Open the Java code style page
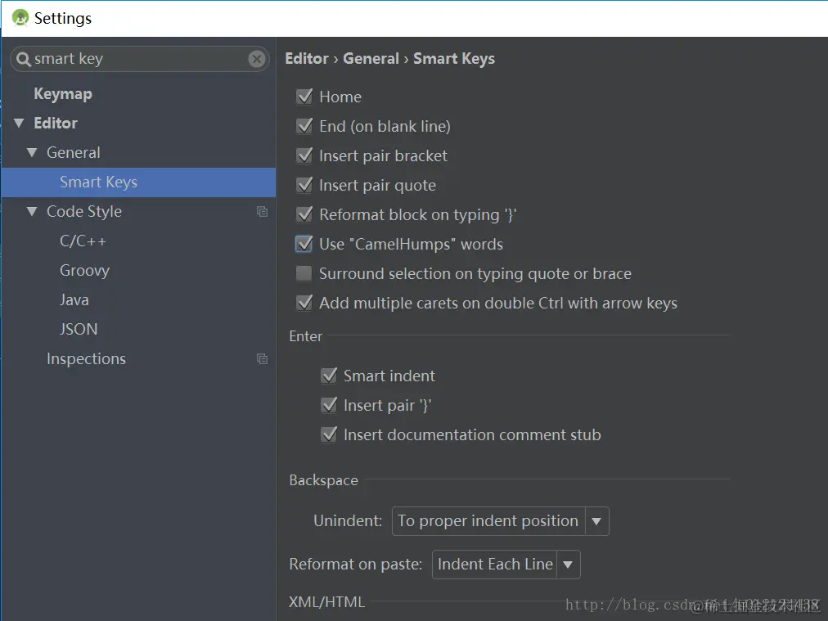This screenshot has width=828, height=621. point(74,300)
